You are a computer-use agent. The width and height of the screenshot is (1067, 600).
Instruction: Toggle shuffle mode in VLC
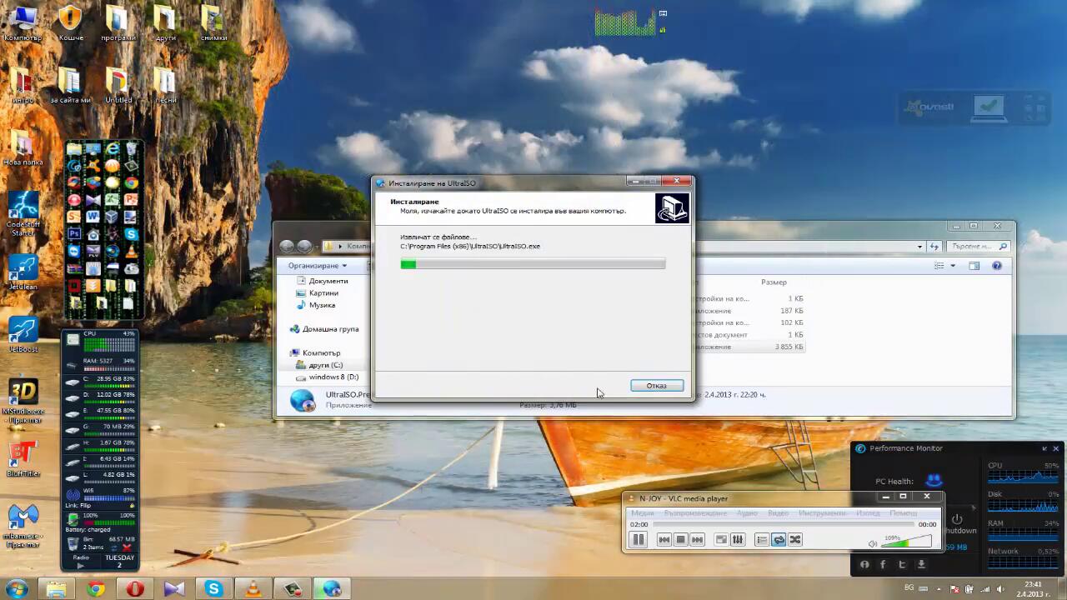click(x=795, y=540)
